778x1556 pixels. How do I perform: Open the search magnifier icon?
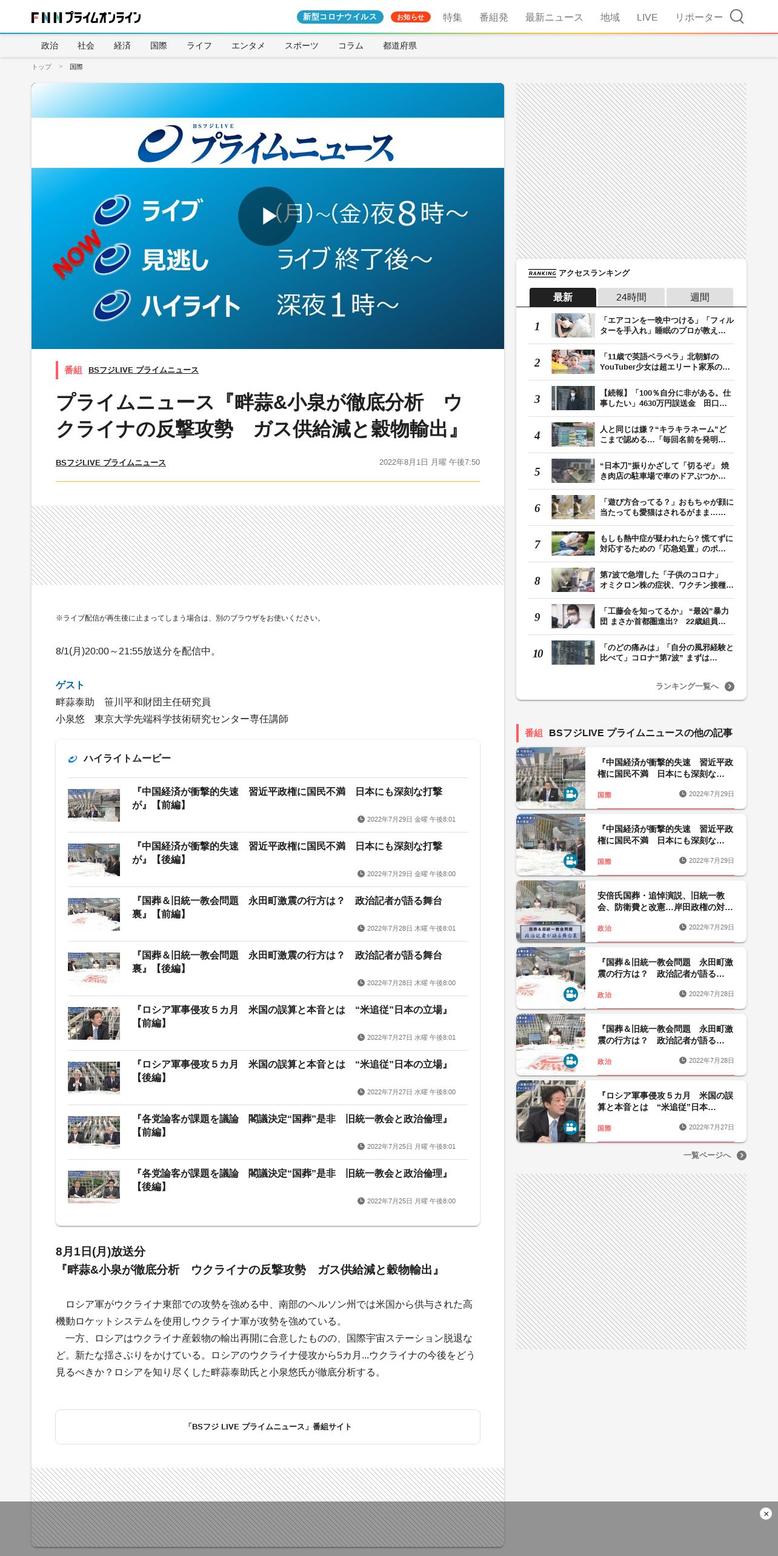736,16
